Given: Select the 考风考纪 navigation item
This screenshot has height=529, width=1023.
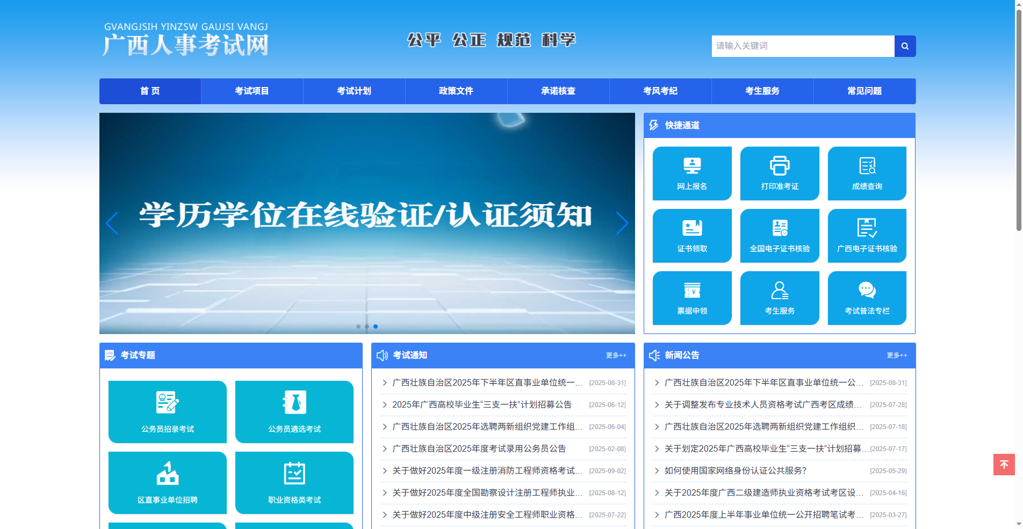Looking at the screenshot, I should (660, 91).
